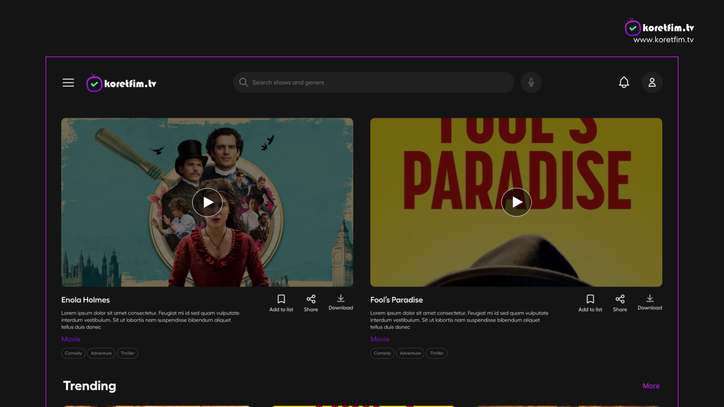Click Movie link under Fool's Paradise
724x407 pixels.
[x=380, y=339]
